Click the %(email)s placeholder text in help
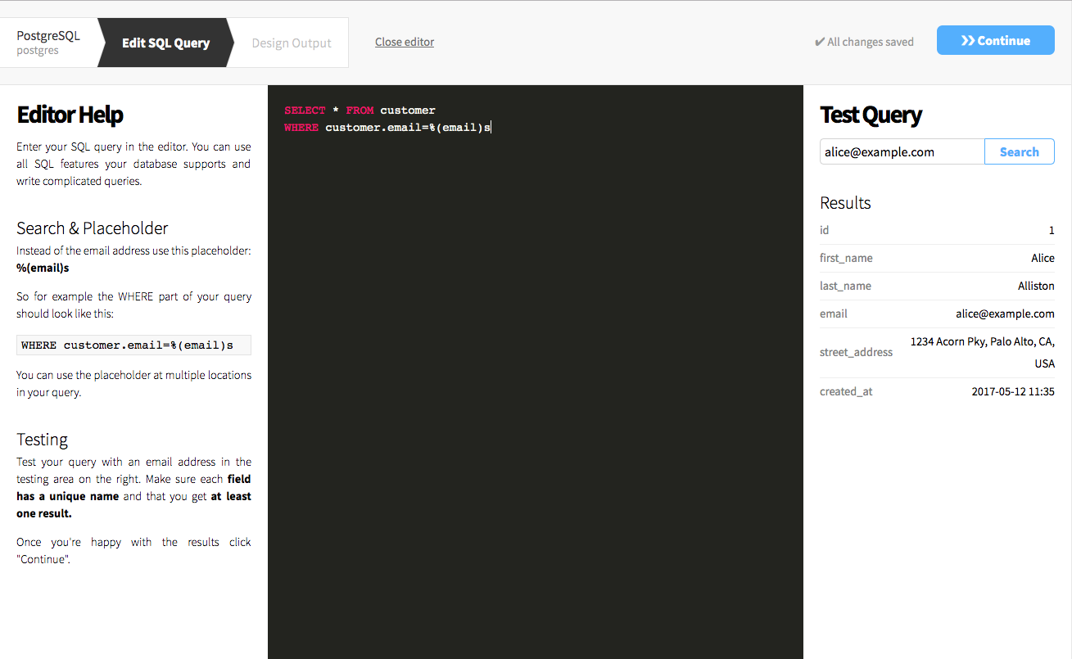Screen dimensions: 1072x659 (43, 268)
